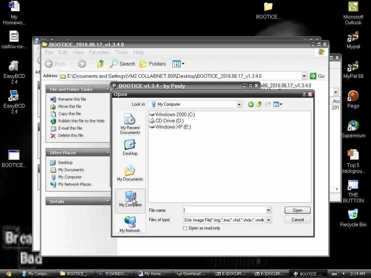Open Desktop location in Open dialog
371x278 pixels.
(x=130, y=147)
